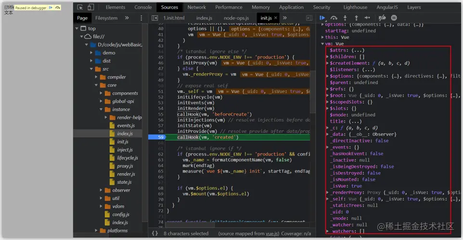This screenshot has width=463, height=240.
Task: Open the navigator three-dot menu
Action: click(141, 18)
